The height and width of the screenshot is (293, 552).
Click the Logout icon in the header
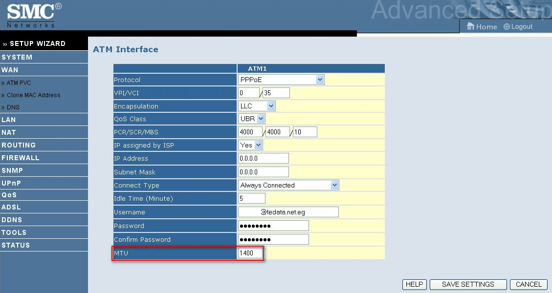pyautogui.click(x=507, y=27)
